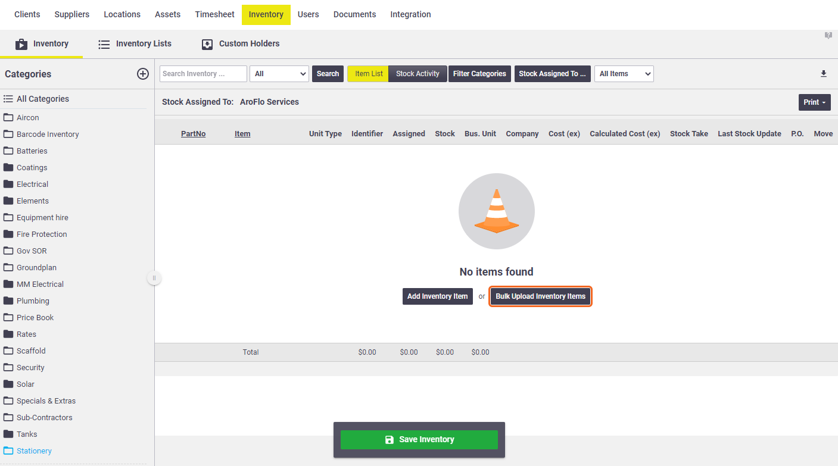
Task: Open the All Items dropdown
Action: point(624,74)
